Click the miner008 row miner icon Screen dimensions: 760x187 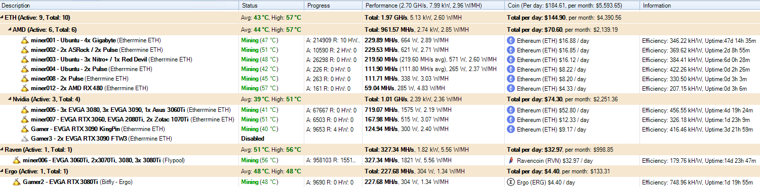[x=25, y=79]
